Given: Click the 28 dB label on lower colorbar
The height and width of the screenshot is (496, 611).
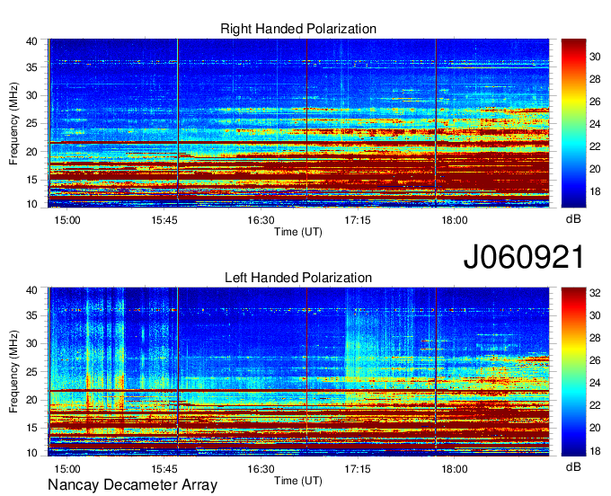Looking at the screenshot, I should click(595, 338).
